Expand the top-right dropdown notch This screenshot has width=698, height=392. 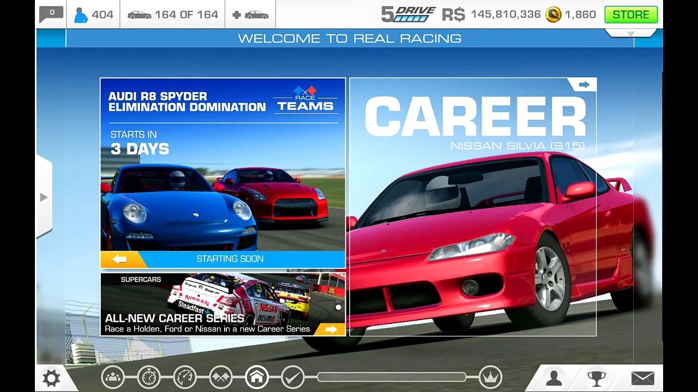point(631,34)
